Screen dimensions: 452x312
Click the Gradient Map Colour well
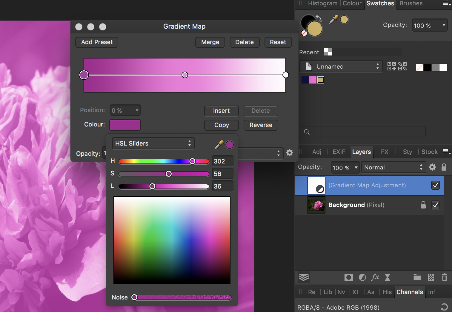click(125, 125)
